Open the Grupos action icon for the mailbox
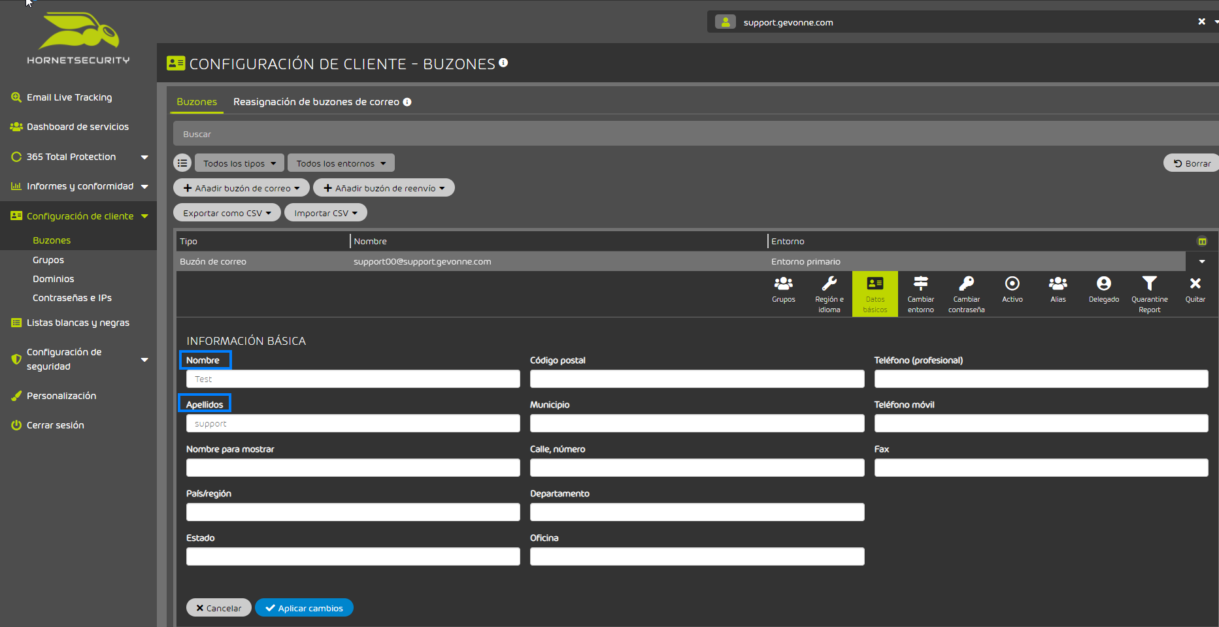This screenshot has height=627, width=1219. click(783, 290)
